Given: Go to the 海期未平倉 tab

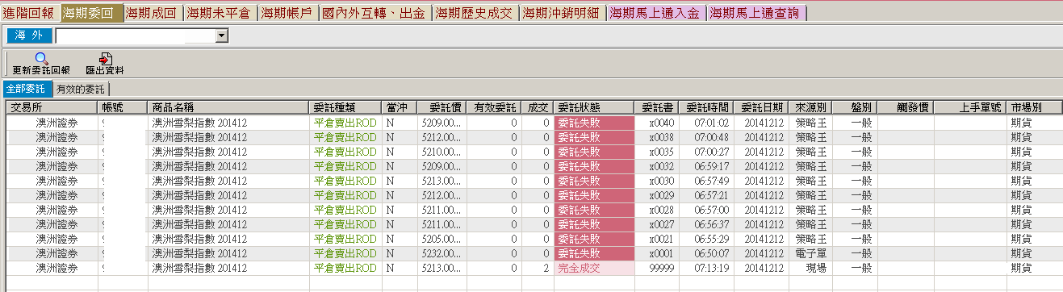Looking at the screenshot, I should pyautogui.click(x=221, y=13).
